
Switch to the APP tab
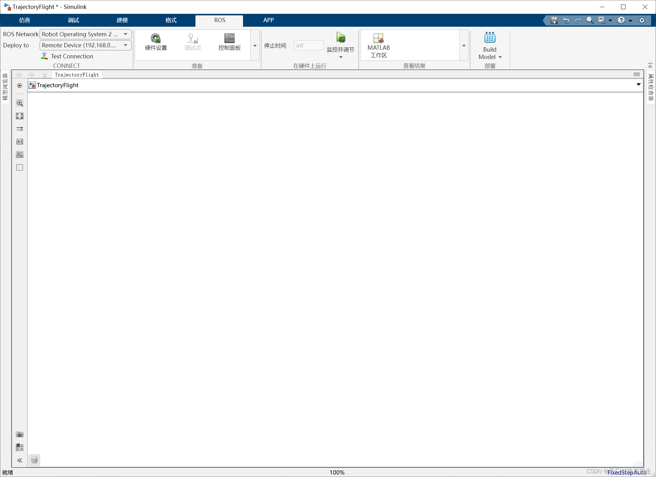tap(268, 20)
